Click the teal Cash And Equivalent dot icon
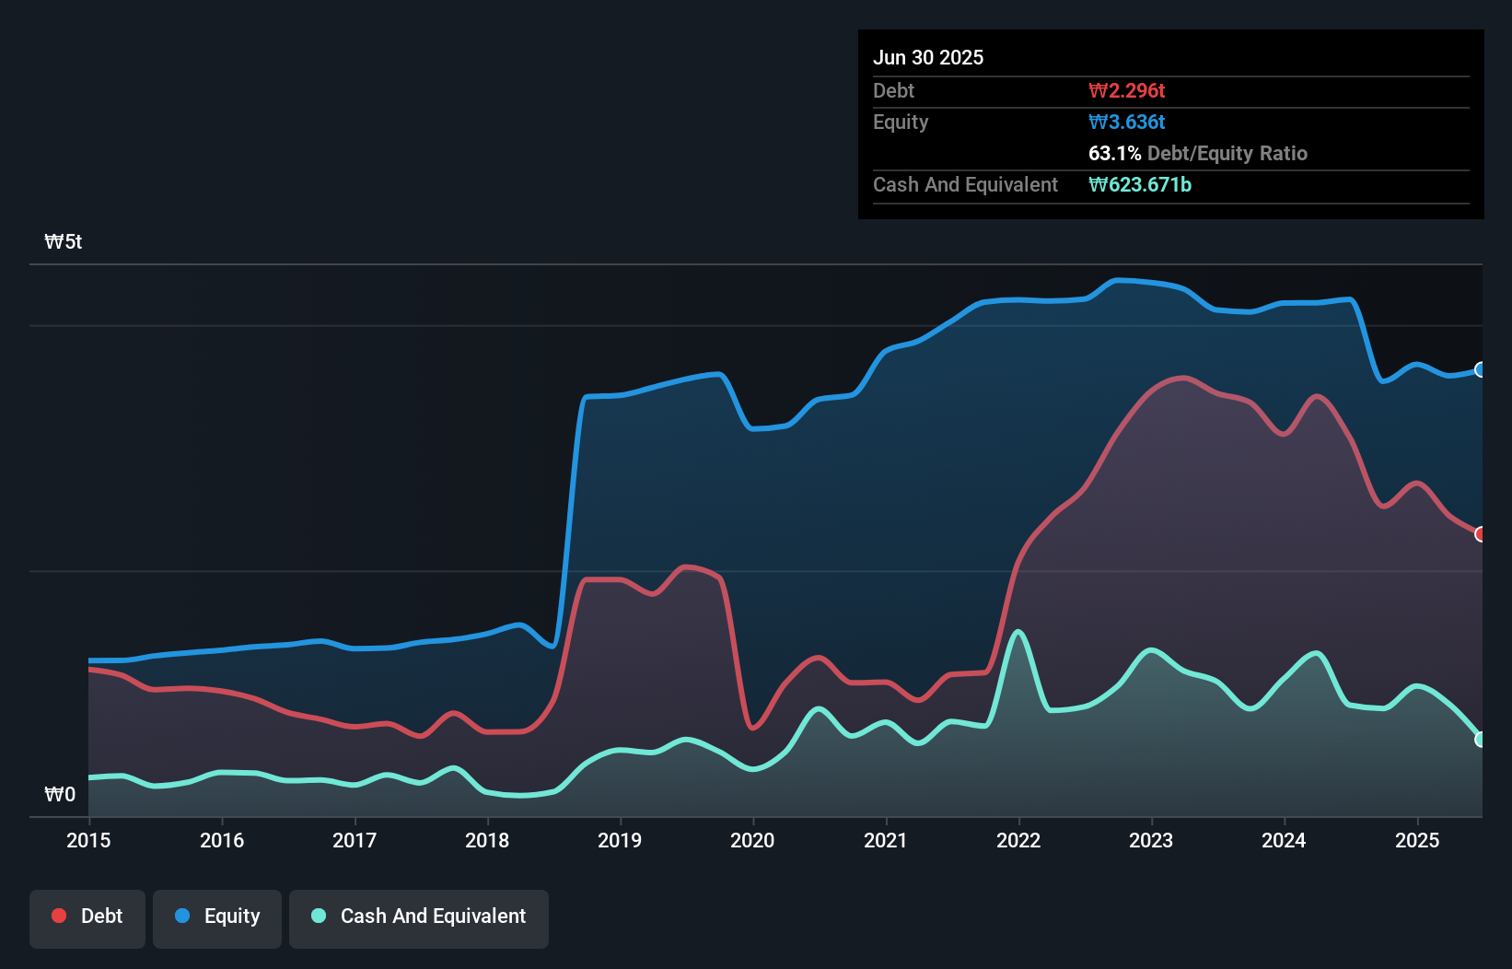Screen dimensions: 1512x969 [x=317, y=916]
